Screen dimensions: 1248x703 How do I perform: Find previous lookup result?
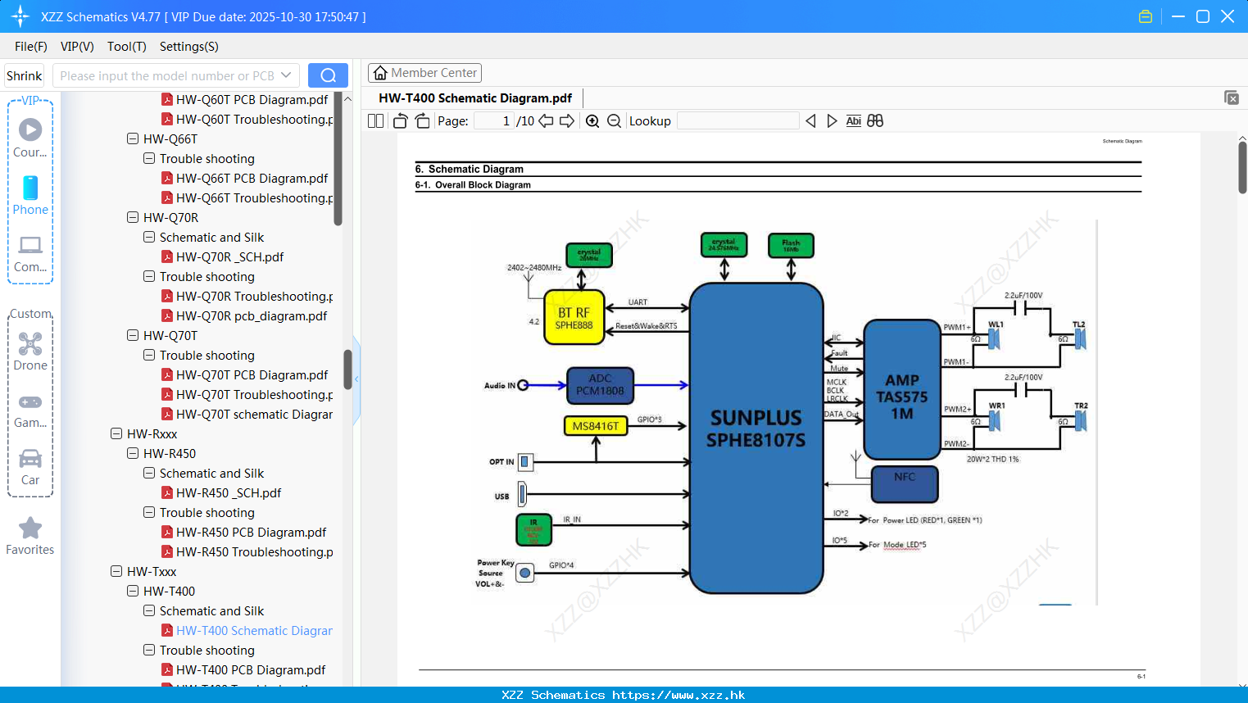[x=810, y=121]
